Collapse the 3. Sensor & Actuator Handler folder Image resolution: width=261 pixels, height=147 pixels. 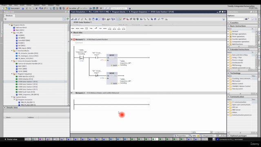coord(12,61)
